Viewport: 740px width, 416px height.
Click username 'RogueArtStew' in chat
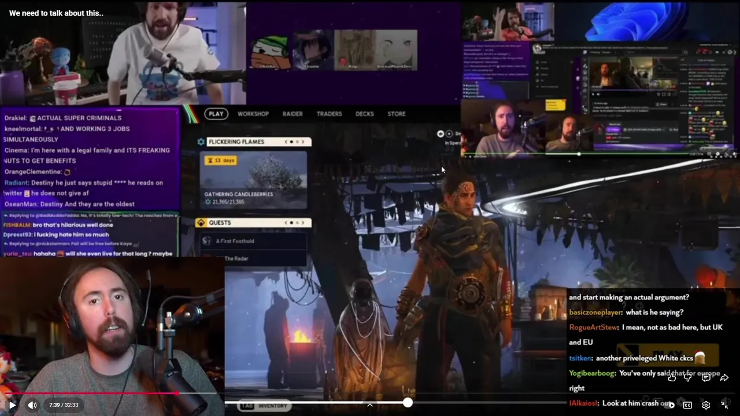point(592,328)
